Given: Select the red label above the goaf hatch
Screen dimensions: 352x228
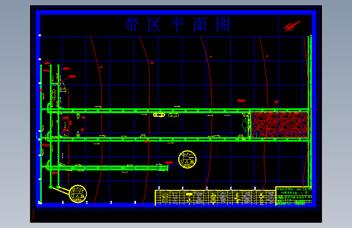Looking at the screenshot, I should coord(276,102).
